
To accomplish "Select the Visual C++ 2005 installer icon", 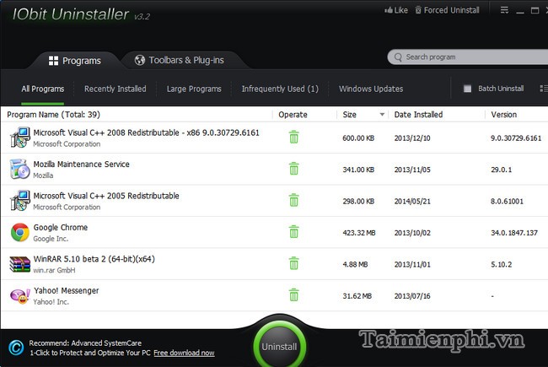I will pyautogui.click(x=20, y=201).
